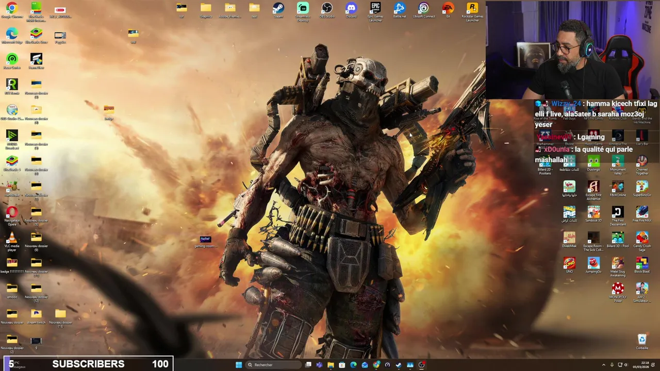660x371 pixels.
Task: Open the F&WOnline game shortcut
Action: pos(618,189)
